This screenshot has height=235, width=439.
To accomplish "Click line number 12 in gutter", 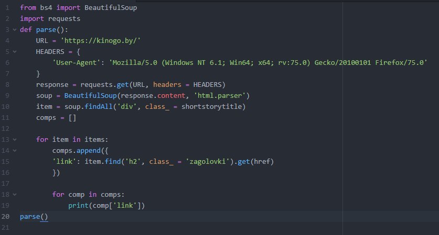I will click(x=6, y=129).
